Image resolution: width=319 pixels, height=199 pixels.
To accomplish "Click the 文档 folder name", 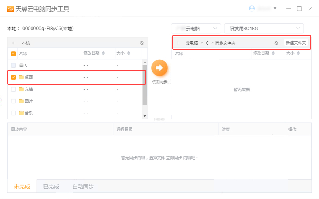I will pos(29,89).
